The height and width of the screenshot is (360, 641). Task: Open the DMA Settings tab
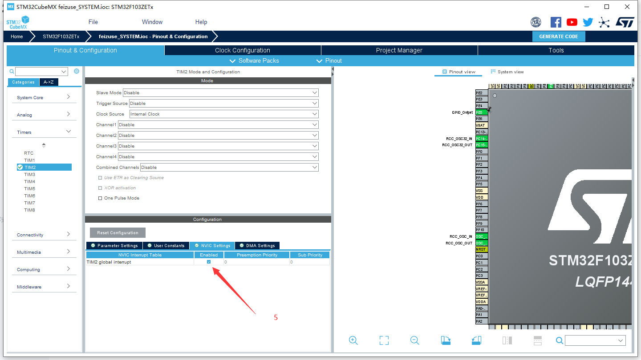coord(257,245)
